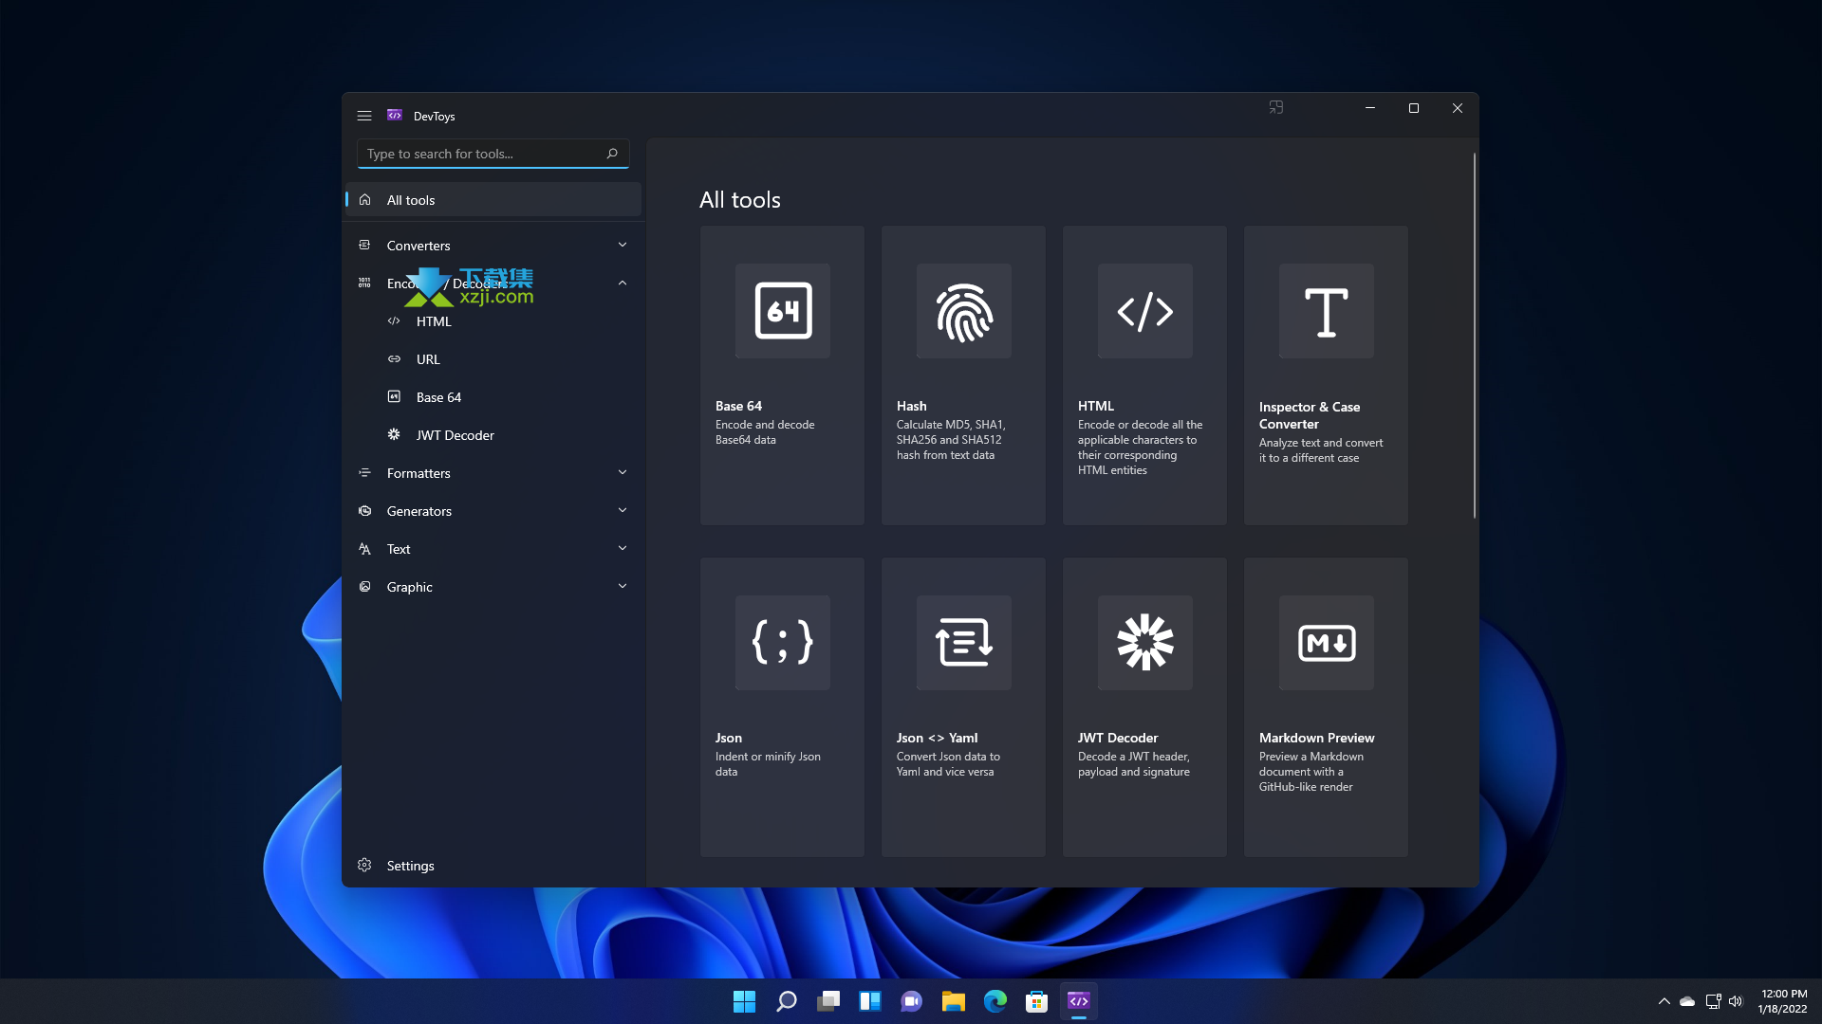1822x1024 pixels.
Task: Select URL encoder in sidebar
Action: [x=428, y=357]
